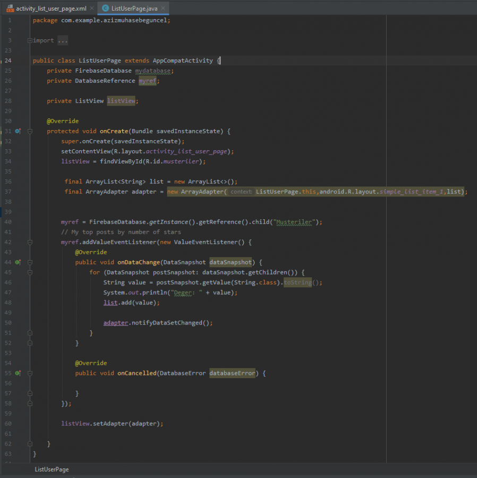Close the ListUserPage.java tab
Viewport: 477px width, 478px height.
click(x=163, y=8)
